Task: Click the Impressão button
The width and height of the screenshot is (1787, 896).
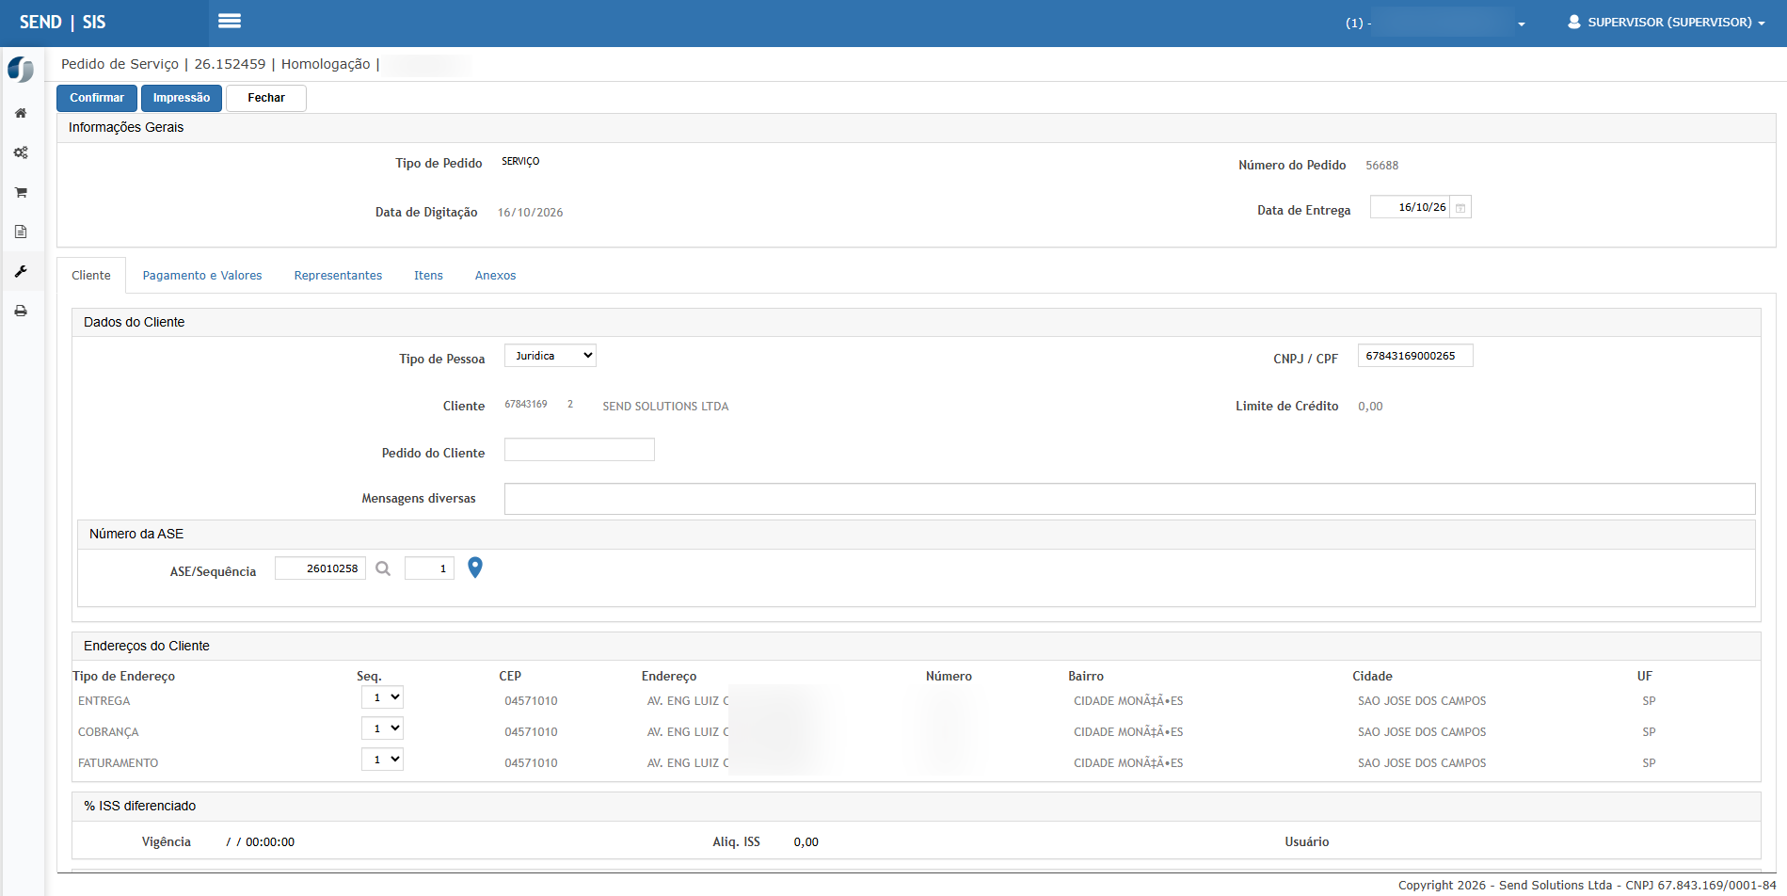Action: coord(182,98)
